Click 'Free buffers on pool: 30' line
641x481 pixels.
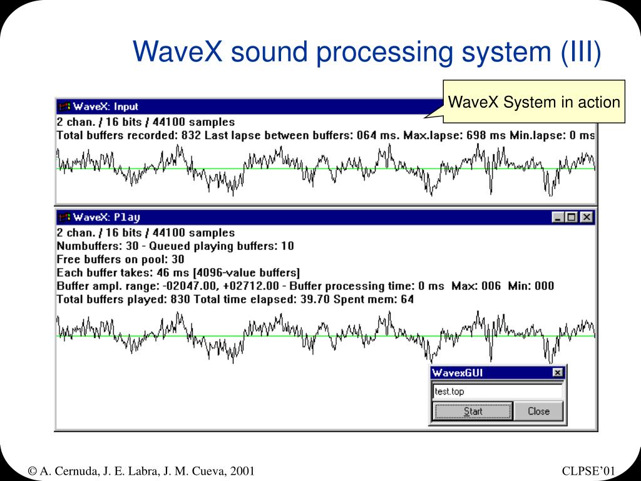pyautogui.click(x=121, y=259)
